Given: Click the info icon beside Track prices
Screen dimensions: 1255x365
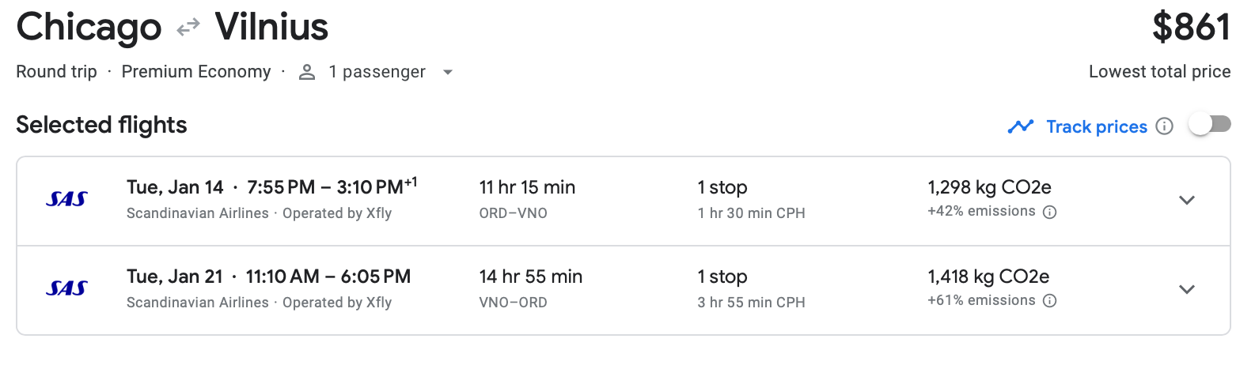Looking at the screenshot, I should (1164, 126).
